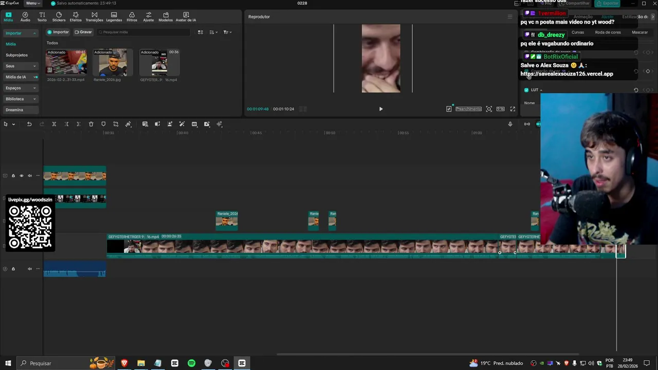Switch to the Mascarar tab
658x370 pixels.
point(640,32)
